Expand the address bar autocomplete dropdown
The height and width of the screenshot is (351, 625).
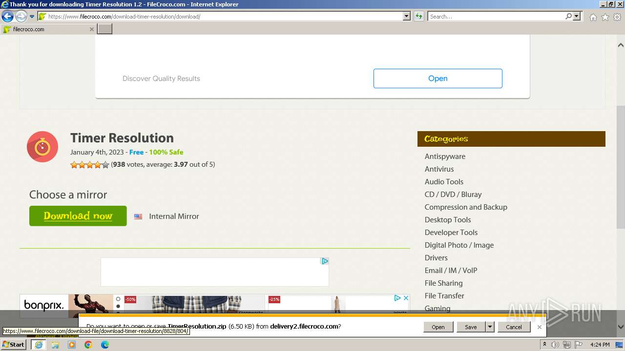click(407, 17)
